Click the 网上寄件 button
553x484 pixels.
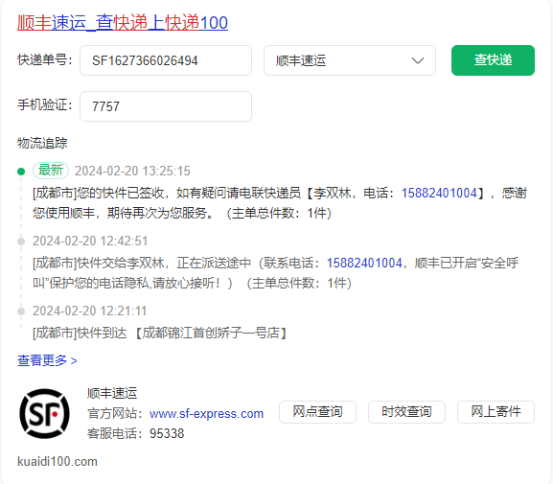tap(495, 412)
